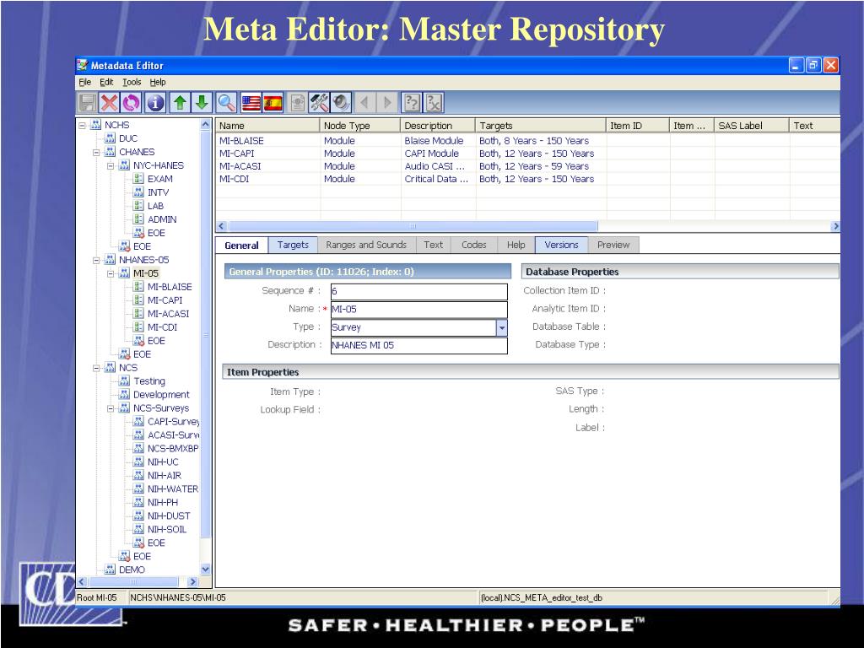Click the LAB module icon in tree
864x648 pixels.
[x=138, y=206]
